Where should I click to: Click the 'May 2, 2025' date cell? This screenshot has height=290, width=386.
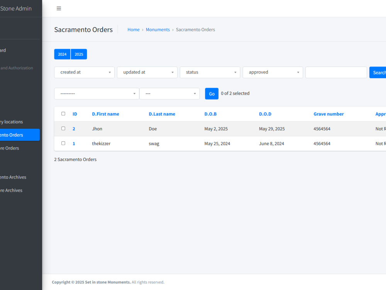[x=216, y=129]
